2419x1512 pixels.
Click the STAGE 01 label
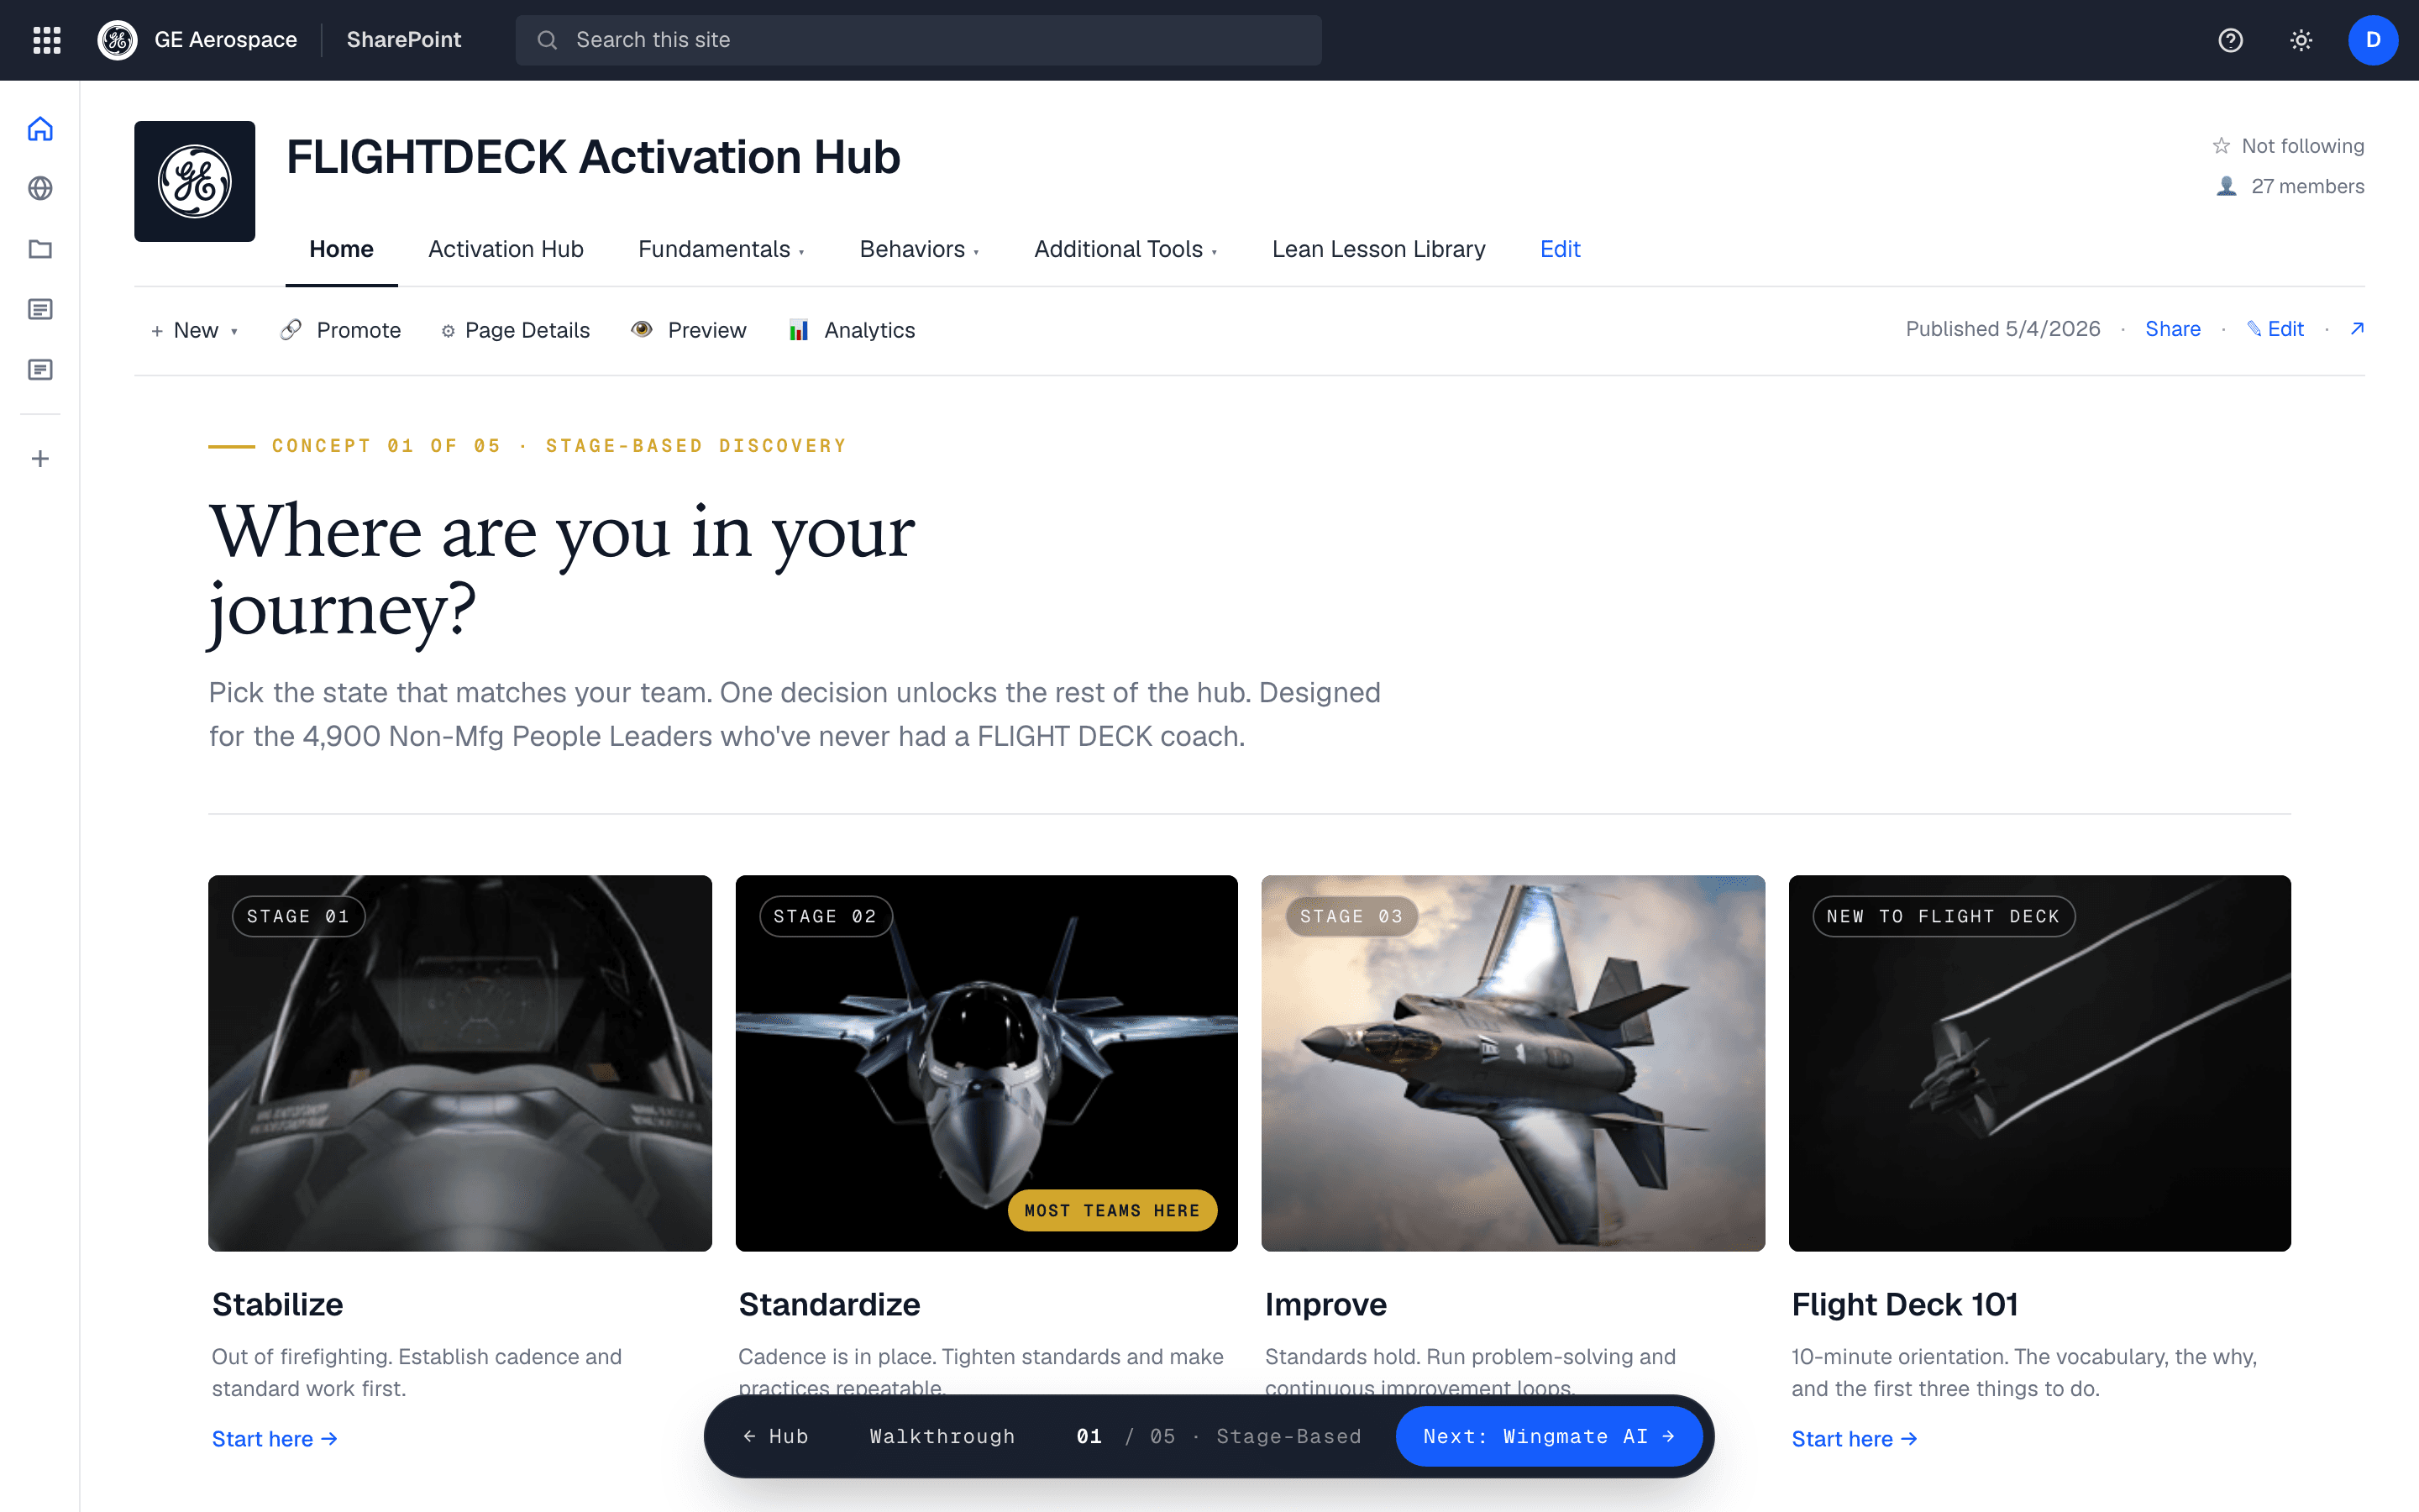pyautogui.click(x=298, y=916)
